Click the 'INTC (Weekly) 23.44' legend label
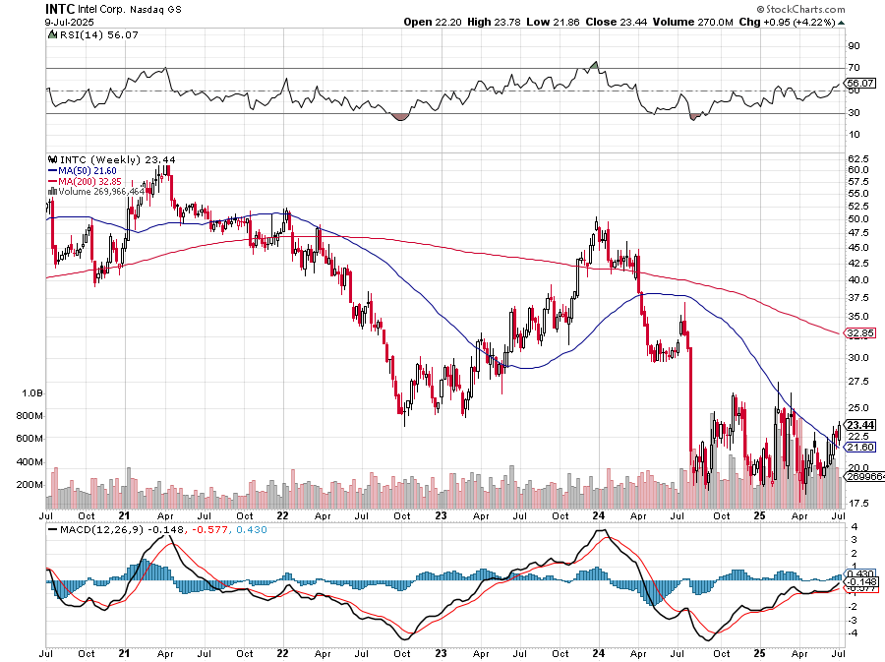 click(117, 159)
